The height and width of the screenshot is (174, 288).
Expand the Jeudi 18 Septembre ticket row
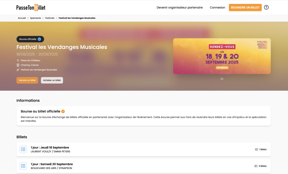(x=144, y=149)
